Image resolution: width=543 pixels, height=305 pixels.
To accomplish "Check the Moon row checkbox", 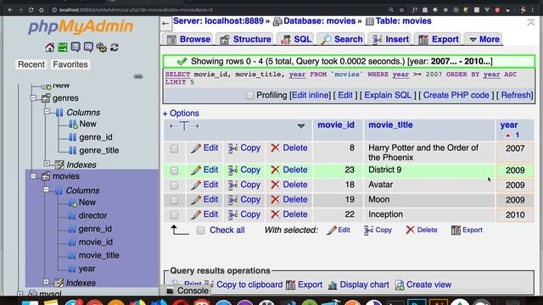I will point(174,200).
